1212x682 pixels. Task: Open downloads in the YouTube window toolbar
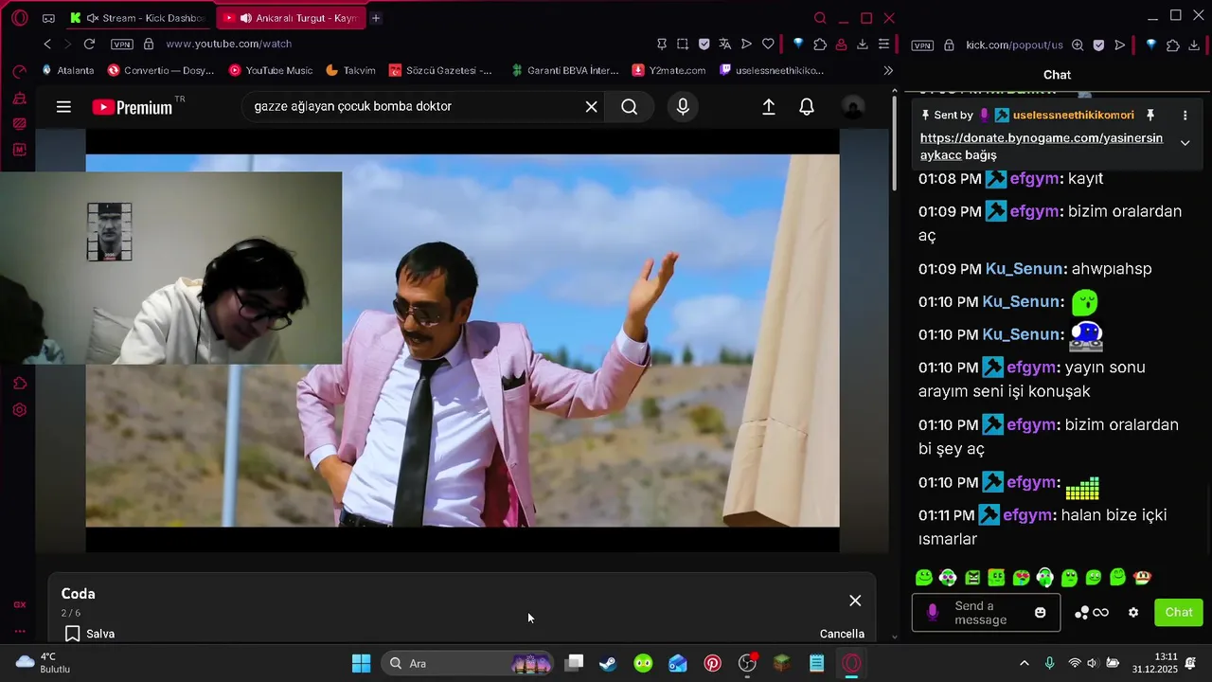pos(862,44)
